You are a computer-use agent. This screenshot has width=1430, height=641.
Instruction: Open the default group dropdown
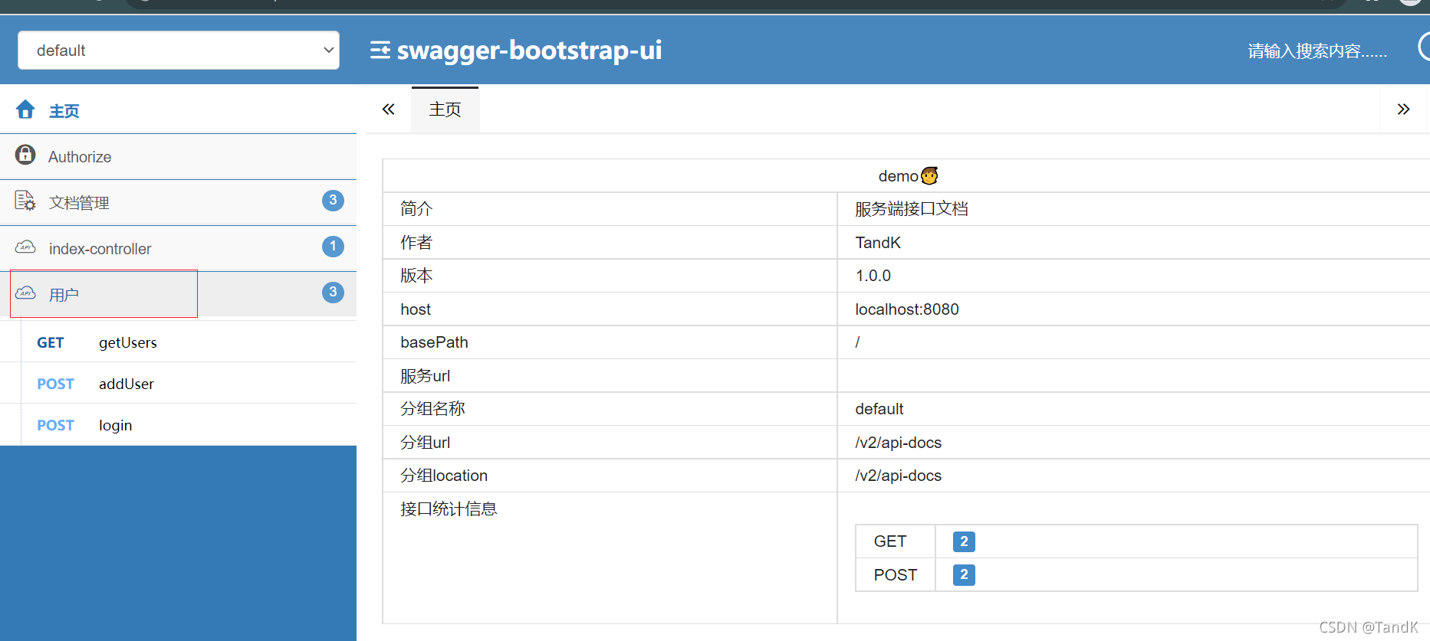tap(179, 51)
